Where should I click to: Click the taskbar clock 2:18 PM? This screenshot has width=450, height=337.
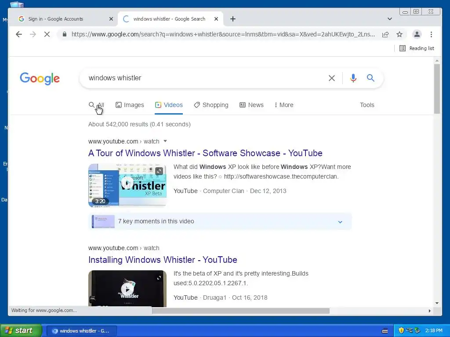434,330
